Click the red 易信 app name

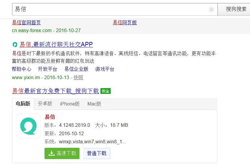[x=50, y=117]
